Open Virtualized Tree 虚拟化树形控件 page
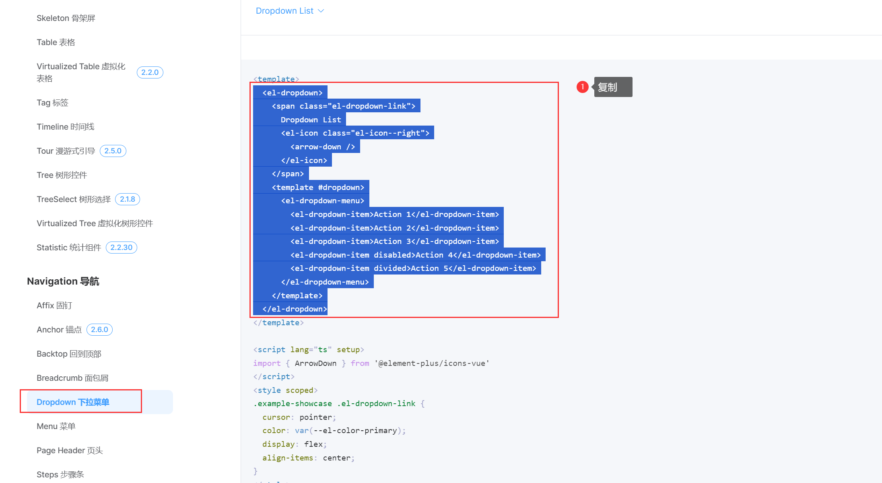882x483 pixels. pyautogui.click(x=95, y=223)
